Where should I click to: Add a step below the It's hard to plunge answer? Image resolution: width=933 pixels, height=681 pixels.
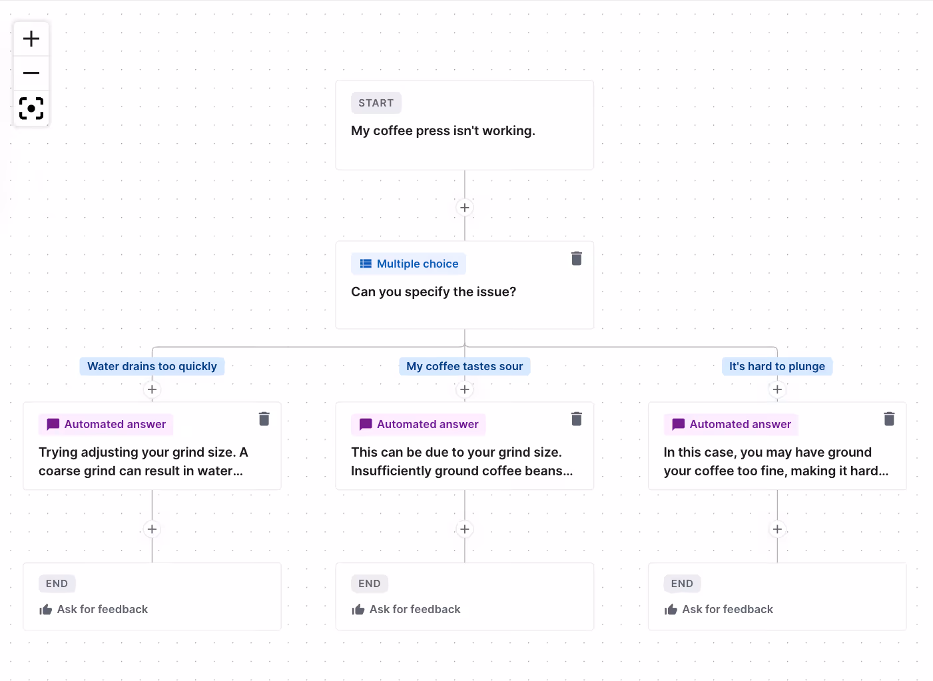[777, 529]
